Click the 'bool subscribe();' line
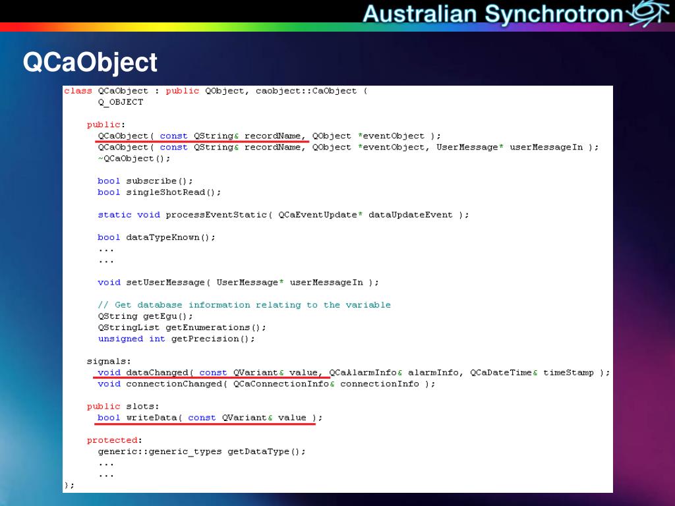The image size is (675, 506). (145, 181)
